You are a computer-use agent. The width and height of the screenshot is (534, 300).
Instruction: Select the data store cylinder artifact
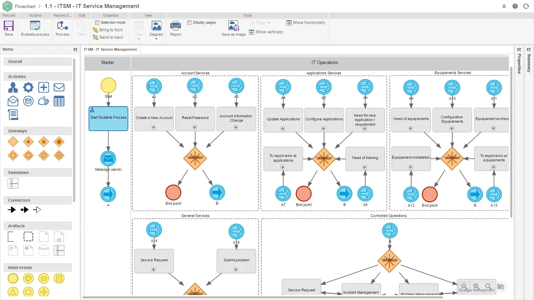[x=44, y=250]
